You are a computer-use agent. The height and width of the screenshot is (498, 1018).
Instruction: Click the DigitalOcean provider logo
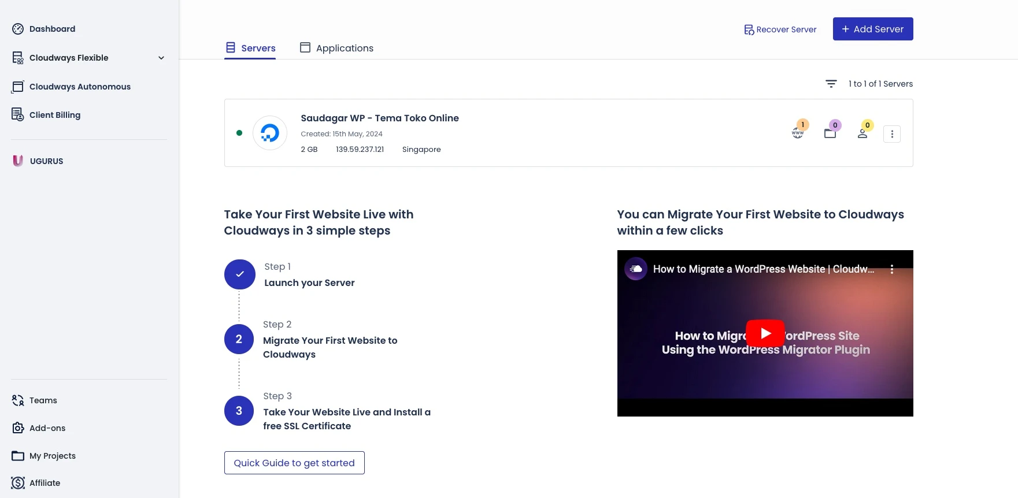(x=270, y=133)
